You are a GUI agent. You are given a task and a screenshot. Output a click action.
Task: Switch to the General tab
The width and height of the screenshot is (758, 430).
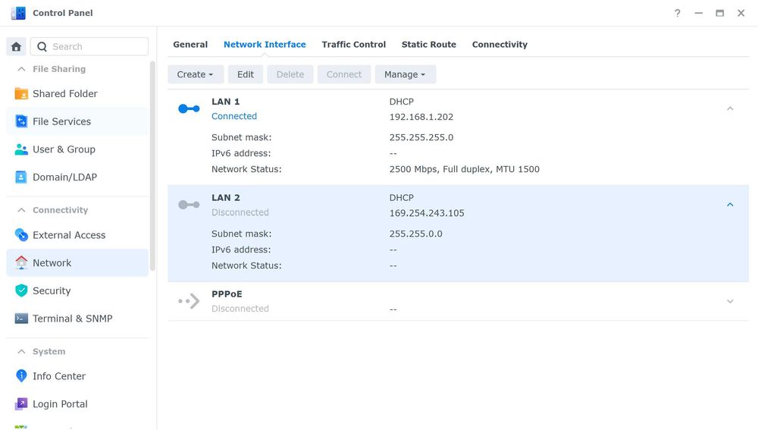point(190,45)
